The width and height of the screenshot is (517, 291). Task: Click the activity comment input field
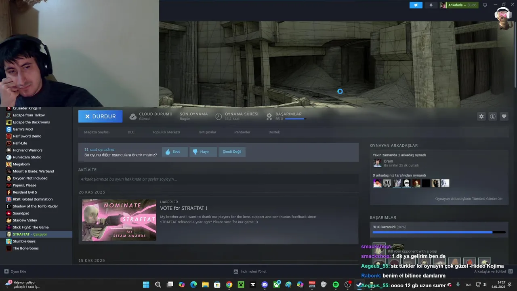(219, 179)
